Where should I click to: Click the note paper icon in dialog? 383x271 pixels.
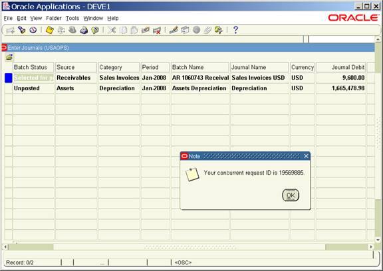click(192, 175)
